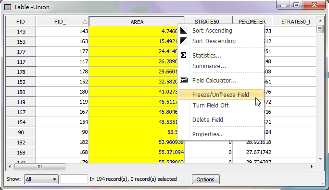Image resolution: width=329 pixels, height=190 pixels.
Task: Click the STRATE50_I column header
Action: [x=294, y=22]
